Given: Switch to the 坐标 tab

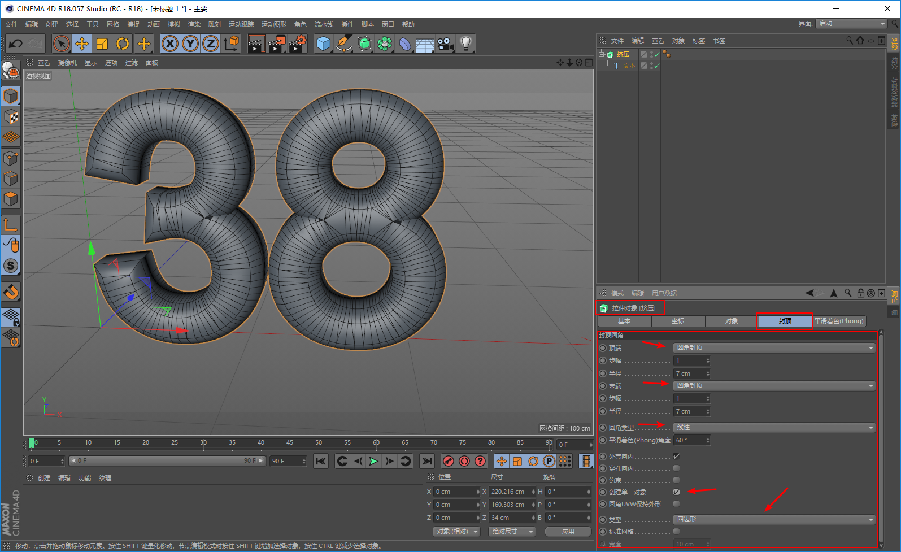Looking at the screenshot, I should click(678, 321).
